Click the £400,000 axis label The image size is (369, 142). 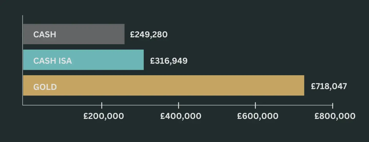click(181, 116)
